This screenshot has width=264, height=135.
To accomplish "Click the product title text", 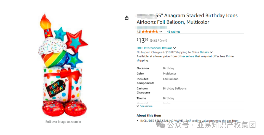I will 187,19.
